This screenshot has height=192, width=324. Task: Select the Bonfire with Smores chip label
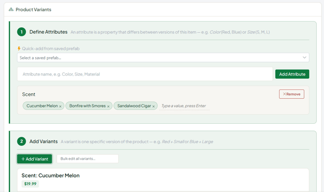click(x=88, y=106)
